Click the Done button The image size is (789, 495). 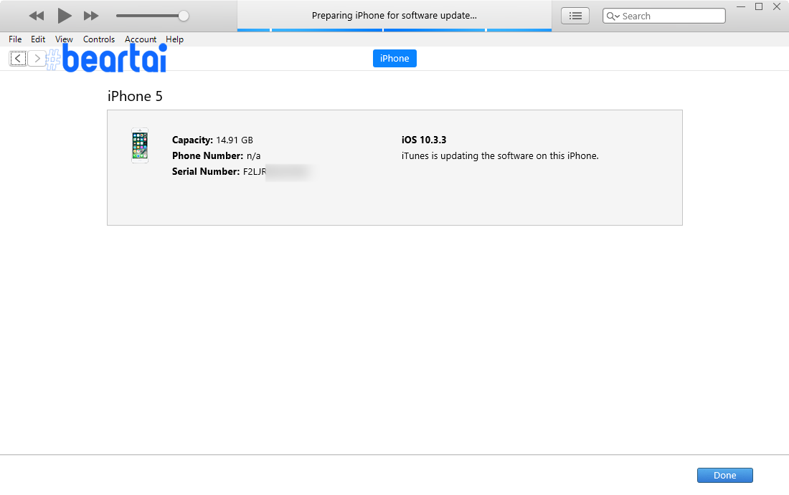point(724,475)
